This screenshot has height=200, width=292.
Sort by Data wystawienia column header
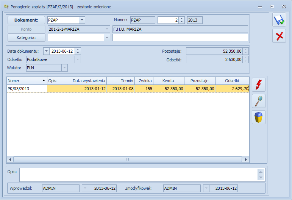point(88,81)
